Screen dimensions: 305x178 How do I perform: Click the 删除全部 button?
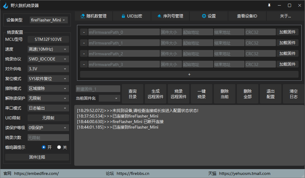[248, 94]
